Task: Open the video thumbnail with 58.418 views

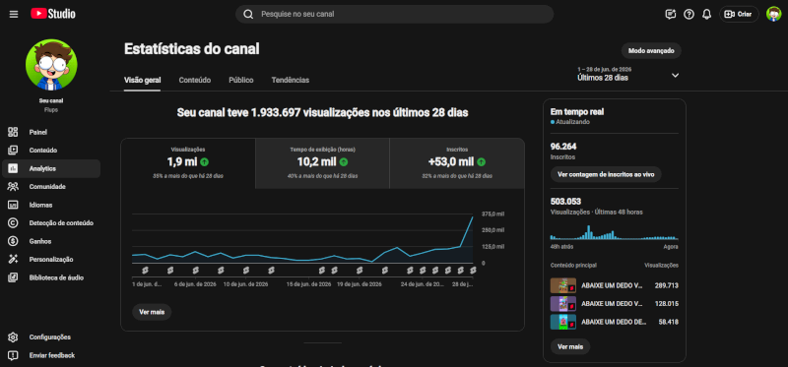Action: [563, 322]
